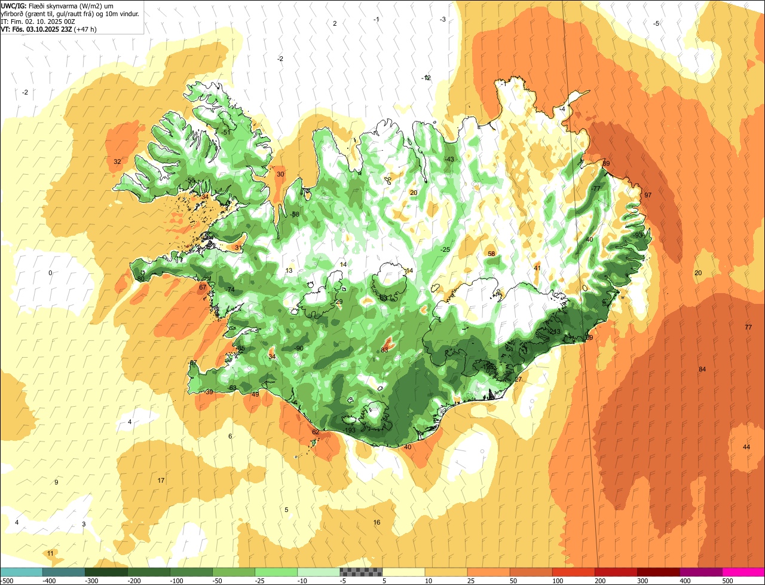This screenshot has width=765, height=585.
Task: Select the map value "41" in east-central Iceland
Action: [537, 267]
